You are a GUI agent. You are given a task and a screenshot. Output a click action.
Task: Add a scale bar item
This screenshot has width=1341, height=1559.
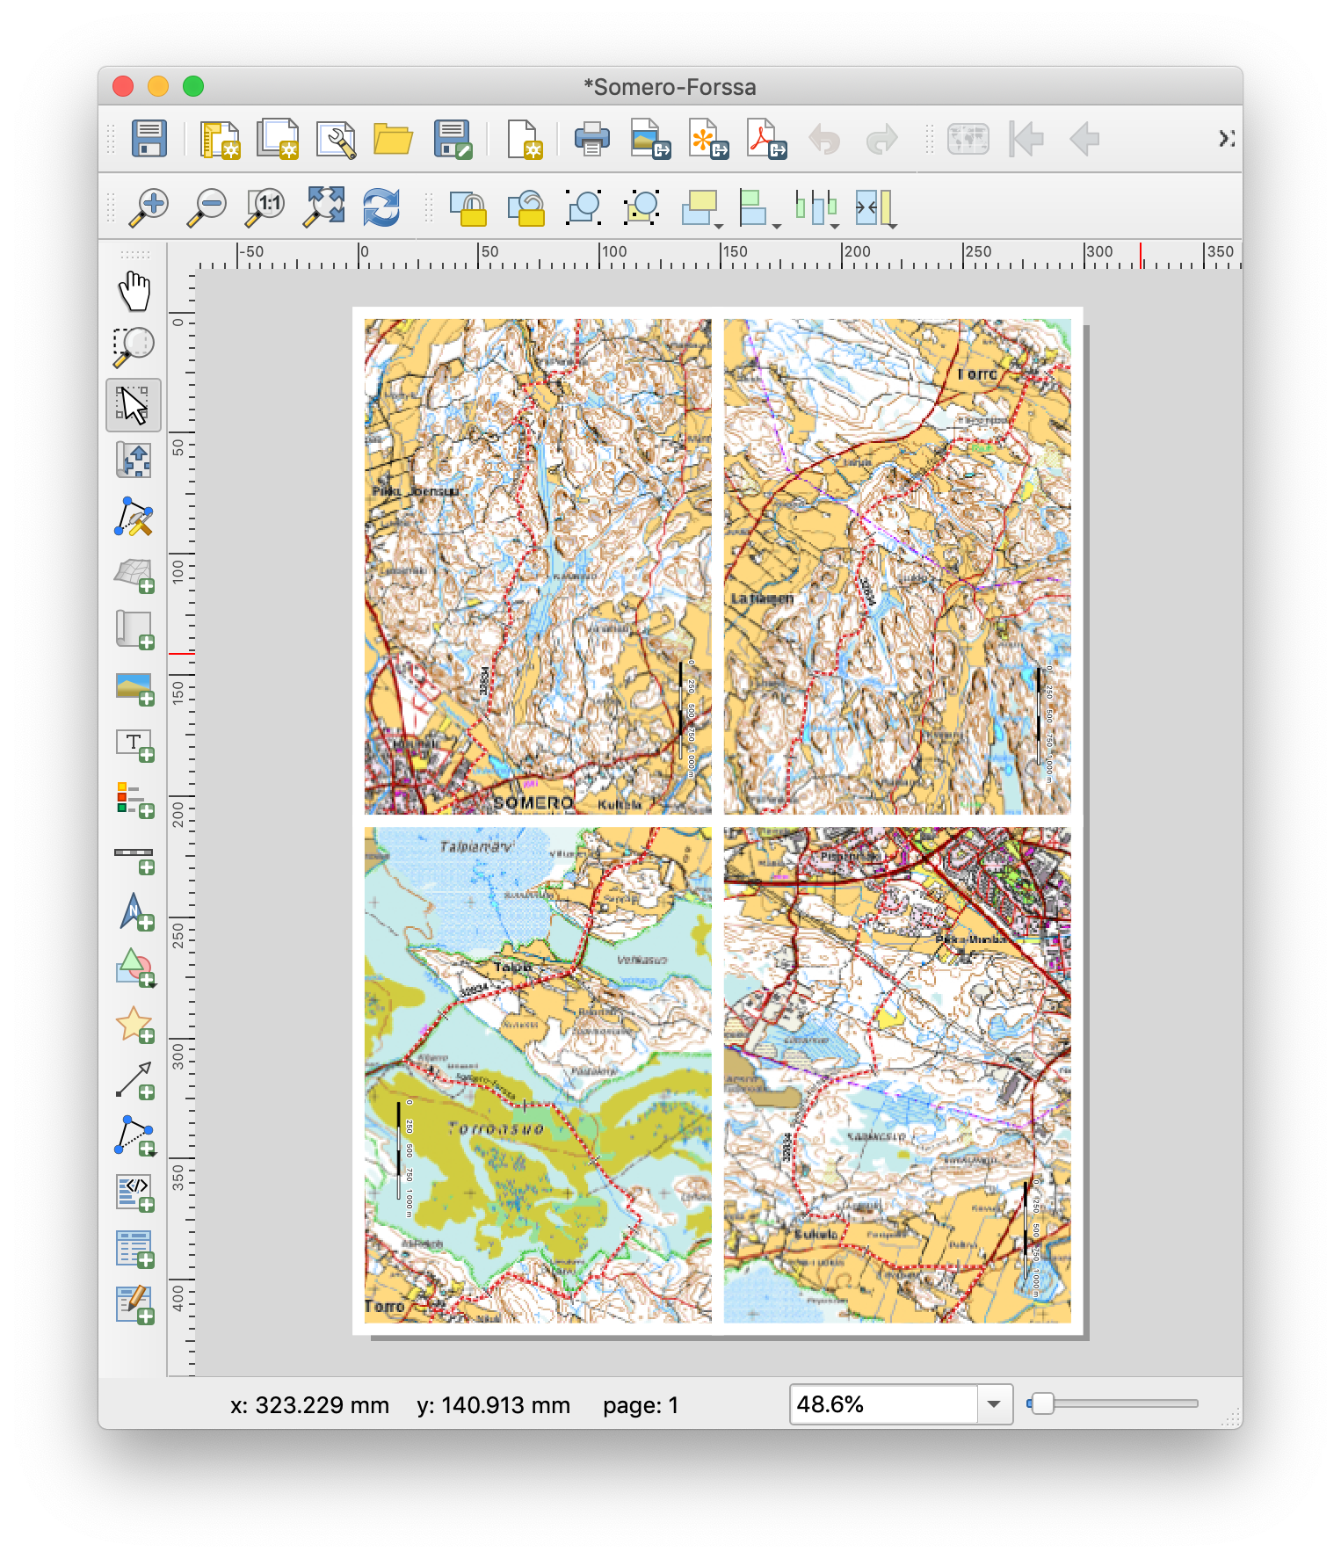pyautogui.click(x=134, y=859)
